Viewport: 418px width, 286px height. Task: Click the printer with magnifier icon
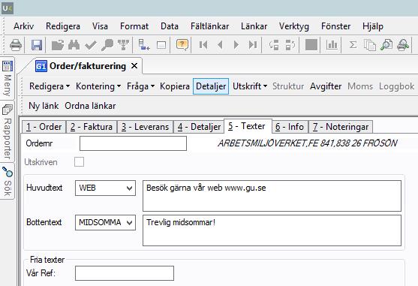[403, 45]
